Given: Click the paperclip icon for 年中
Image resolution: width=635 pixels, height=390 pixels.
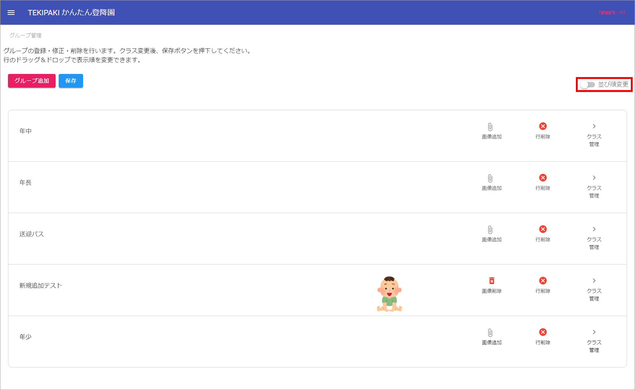Looking at the screenshot, I should (x=490, y=127).
